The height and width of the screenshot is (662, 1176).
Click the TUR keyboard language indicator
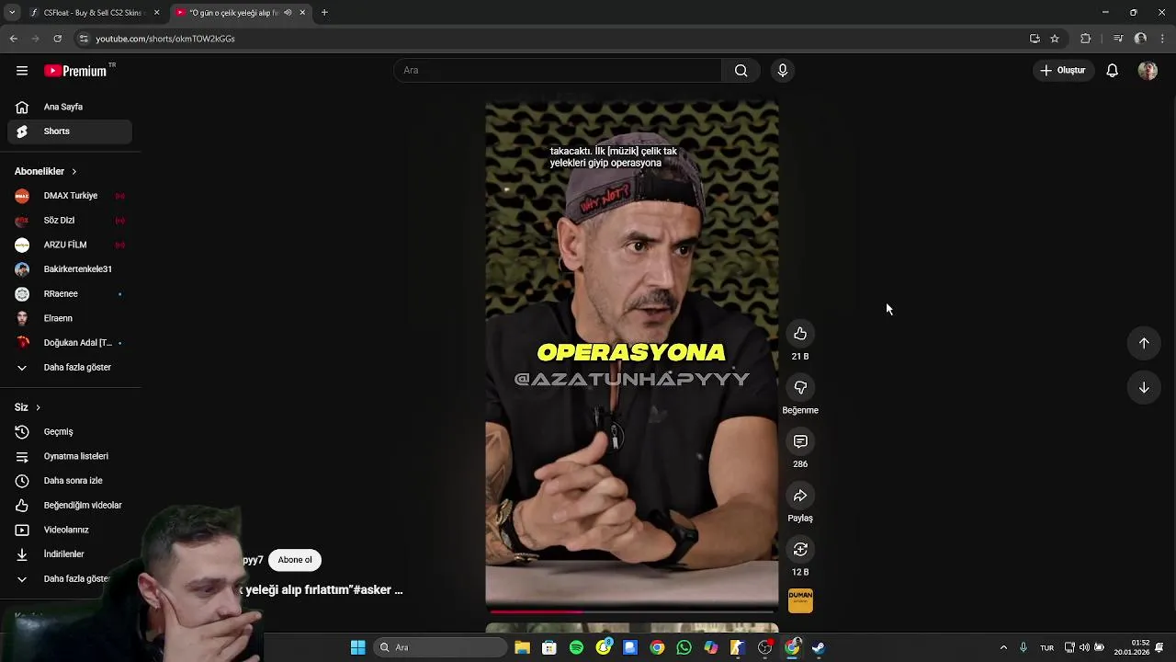coord(1046,648)
